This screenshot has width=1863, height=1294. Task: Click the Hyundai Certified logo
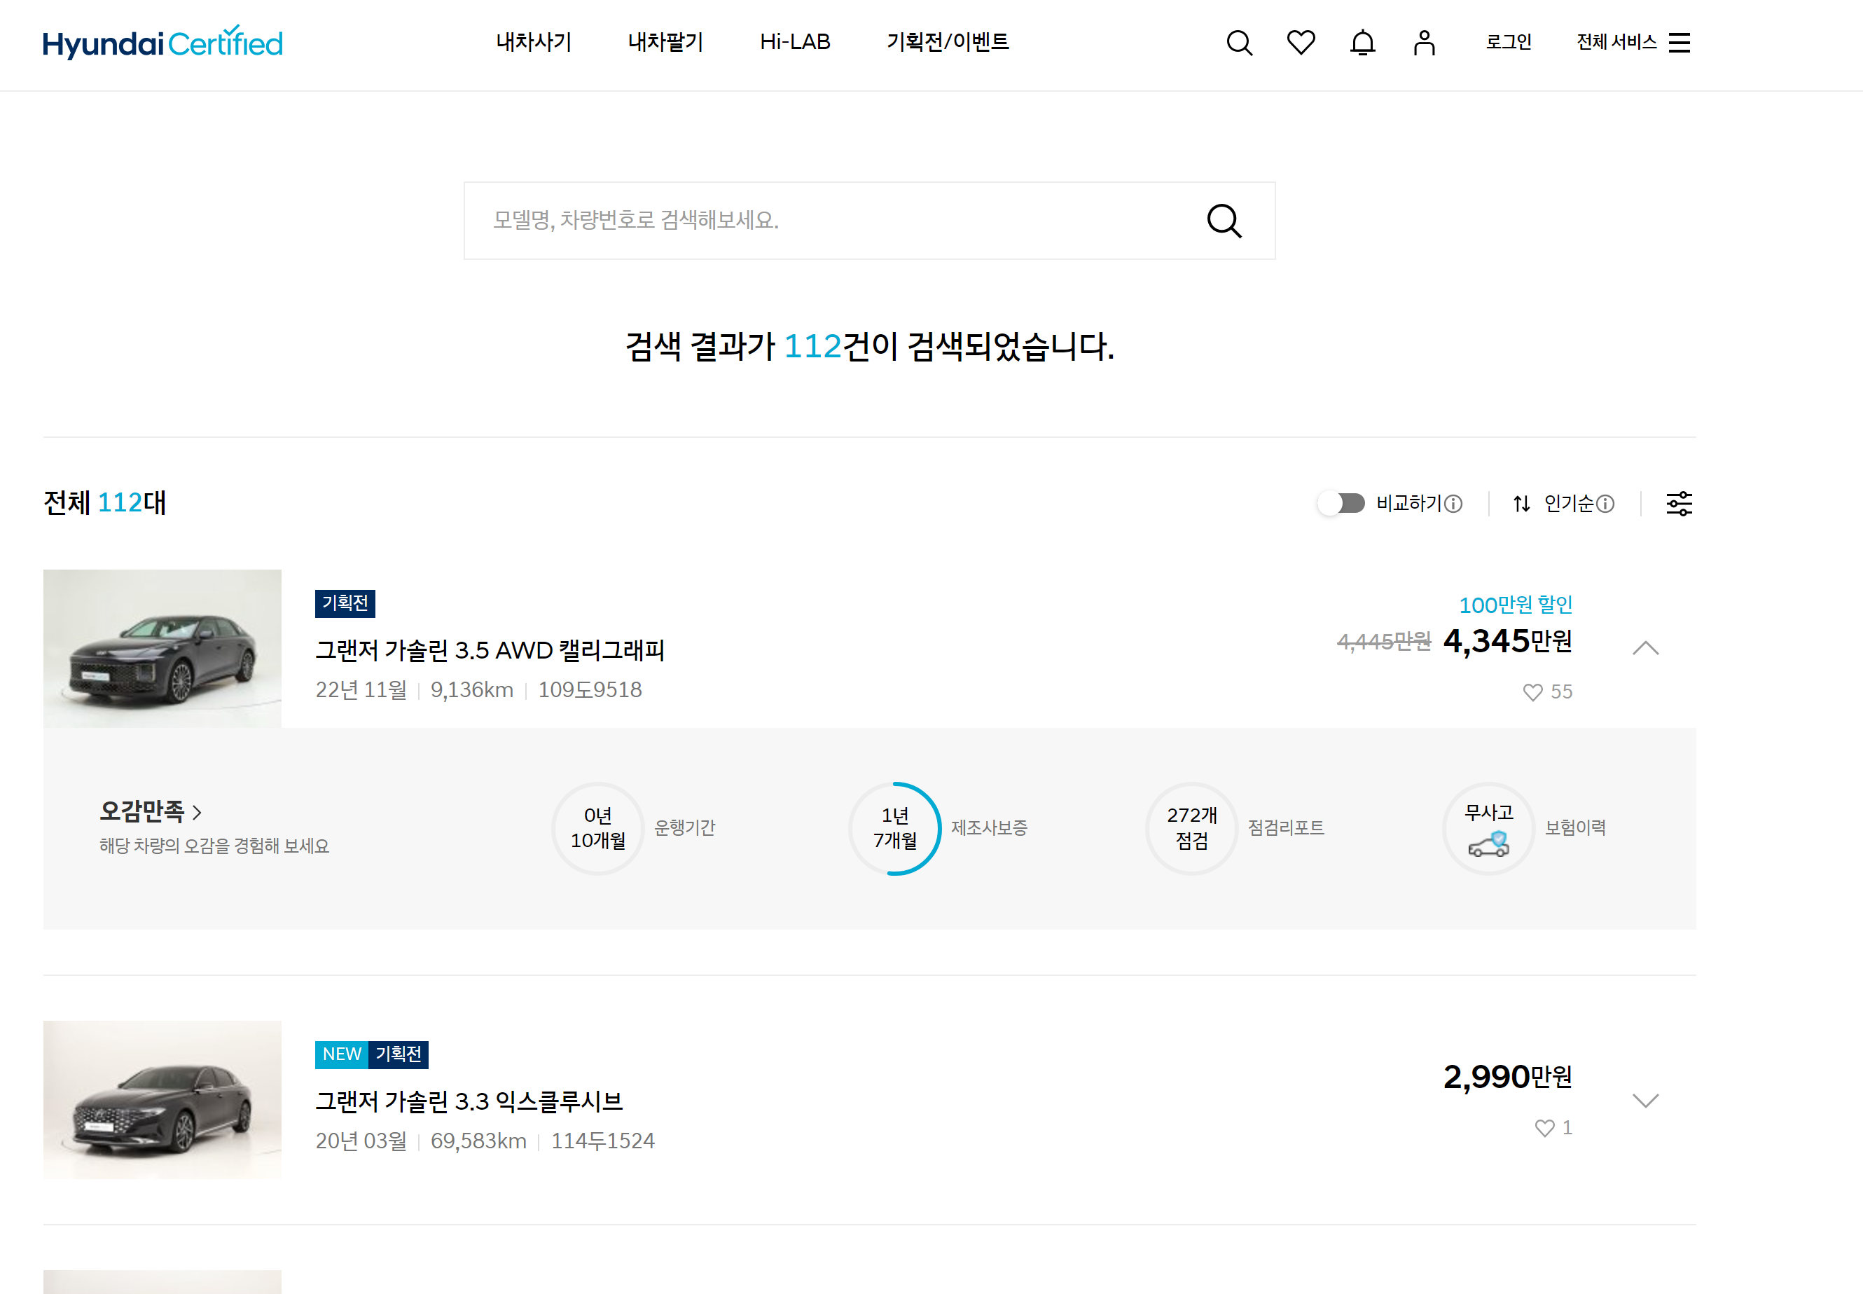163,42
